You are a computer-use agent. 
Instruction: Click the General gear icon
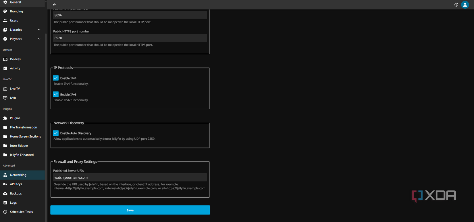click(x=5, y=2)
